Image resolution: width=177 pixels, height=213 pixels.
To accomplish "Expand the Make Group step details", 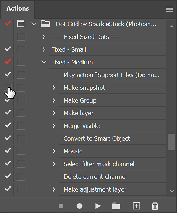I will click(54, 100).
